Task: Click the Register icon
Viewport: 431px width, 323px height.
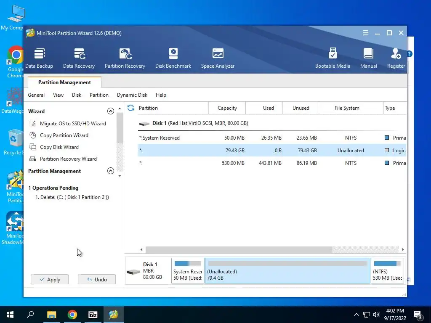Action: point(396,58)
